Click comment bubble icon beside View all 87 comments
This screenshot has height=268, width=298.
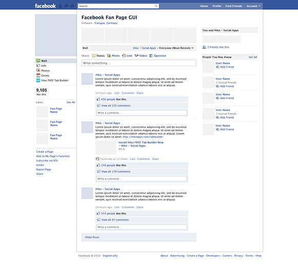point(99,220)
